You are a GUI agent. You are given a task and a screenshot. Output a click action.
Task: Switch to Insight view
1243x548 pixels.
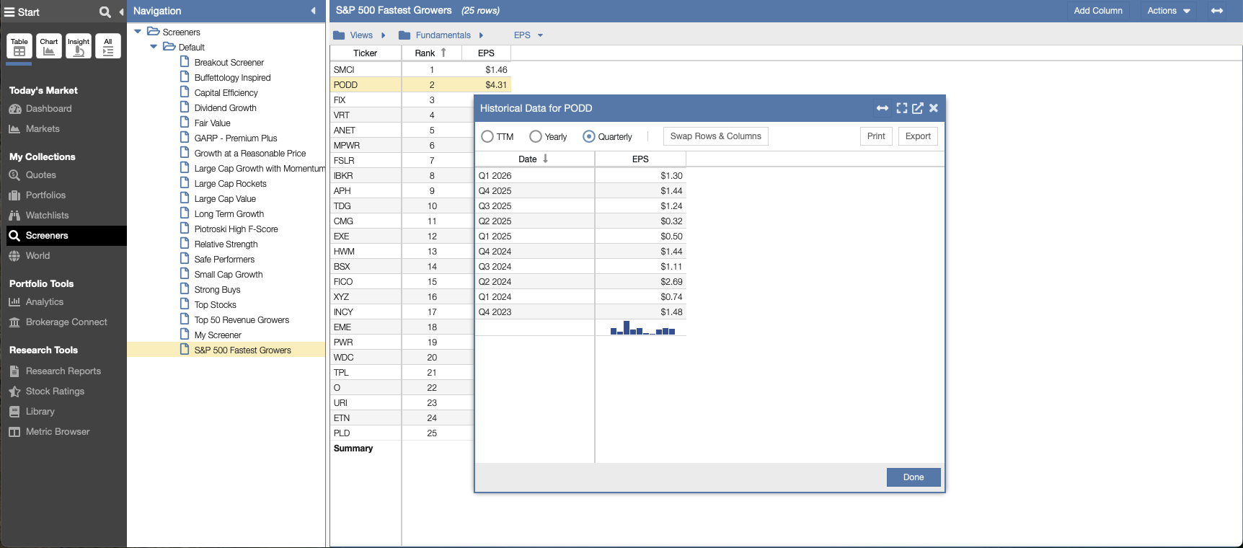(x=79, y=46)
